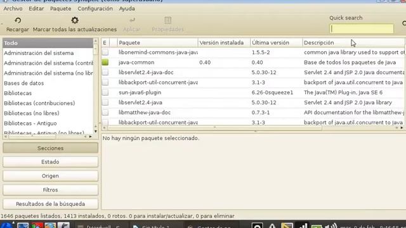Sort by the Paquete column header
The height and width of the screenshot is (228, 406).
pos(157,42)
